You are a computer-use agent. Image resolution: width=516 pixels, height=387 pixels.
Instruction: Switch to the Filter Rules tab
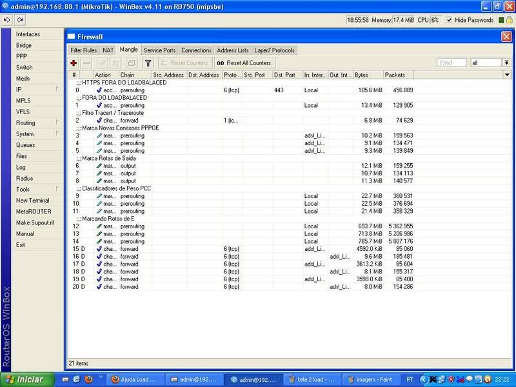[84, 50]
